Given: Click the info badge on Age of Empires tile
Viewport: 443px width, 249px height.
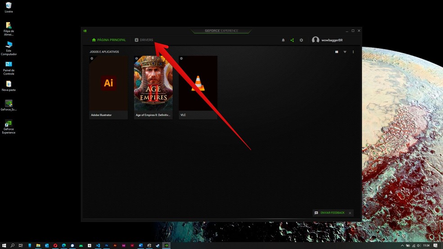Looking at the screenshot, I should coord(136,58).
